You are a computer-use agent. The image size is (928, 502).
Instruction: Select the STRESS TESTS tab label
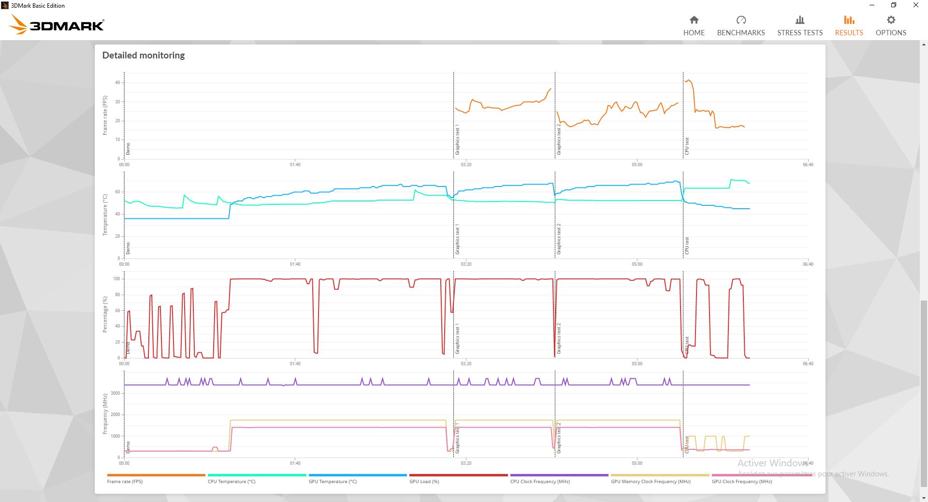pyautogui.click(x=800, y=32)
